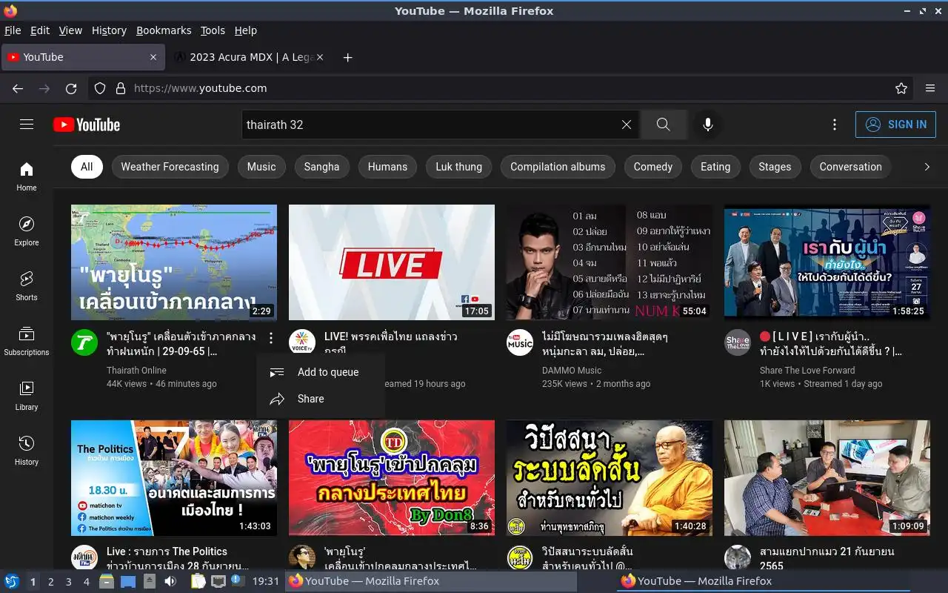Open the DAMMO Music channel link

pos(572,371)
